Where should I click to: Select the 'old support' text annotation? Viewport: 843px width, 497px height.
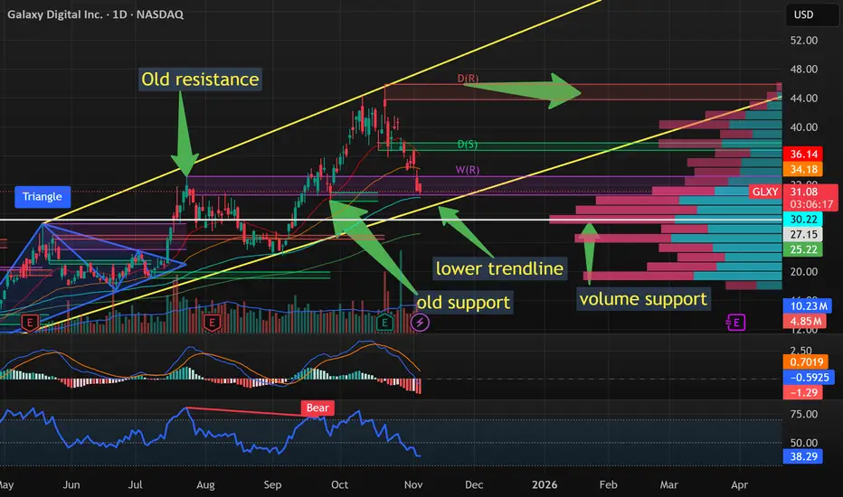click(463, 302)
